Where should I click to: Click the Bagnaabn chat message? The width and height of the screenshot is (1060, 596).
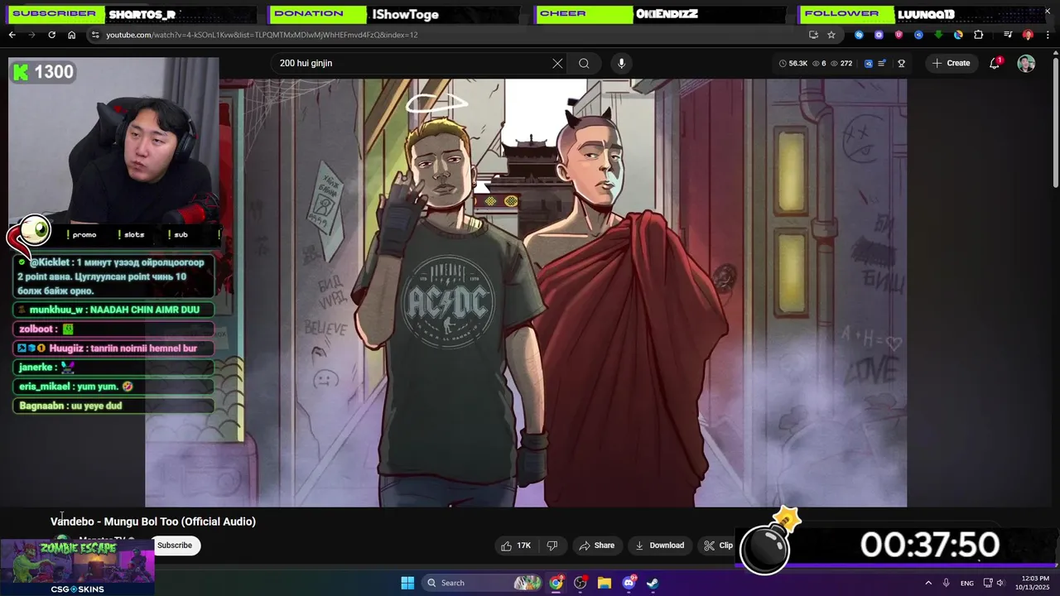point(114,406)
